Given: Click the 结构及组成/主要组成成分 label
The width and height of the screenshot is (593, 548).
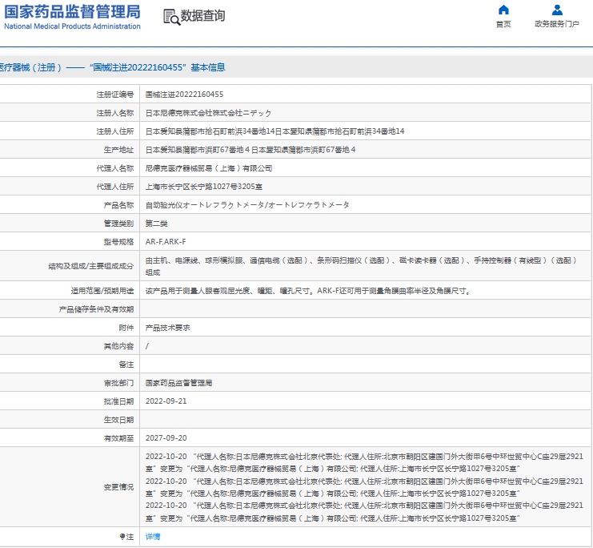Looking at the screenshot, I should (90, 266).
